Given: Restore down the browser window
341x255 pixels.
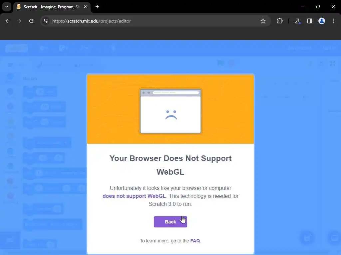Looking at the screenshot, I should (x=318, y=7).
